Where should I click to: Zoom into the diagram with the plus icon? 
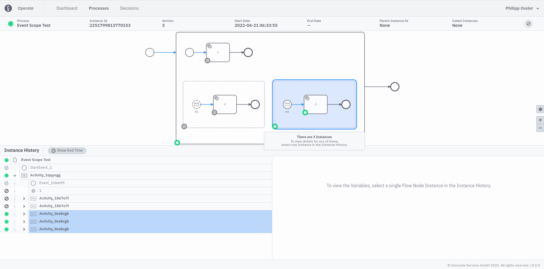tap(540, 120)
